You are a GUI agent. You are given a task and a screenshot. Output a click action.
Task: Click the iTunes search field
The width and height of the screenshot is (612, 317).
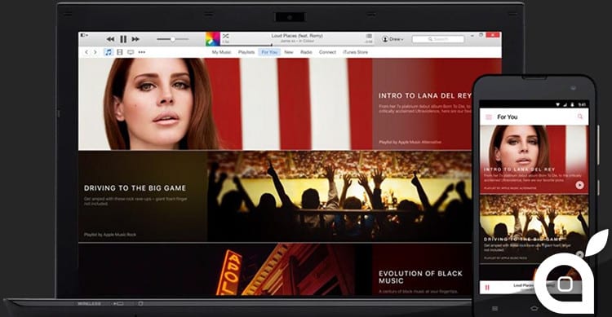438,39
